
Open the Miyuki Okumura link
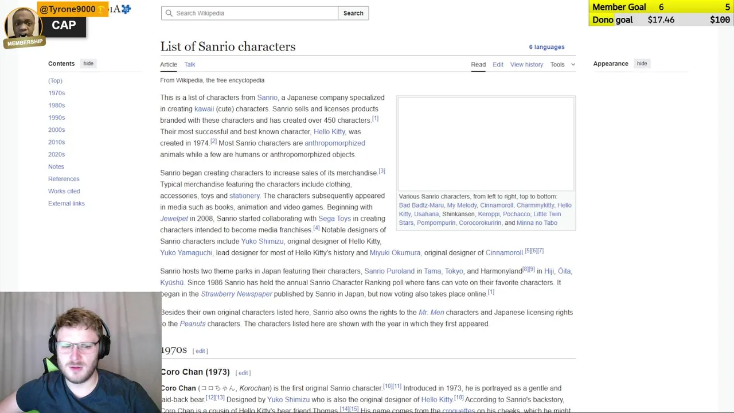click(395, 253)
